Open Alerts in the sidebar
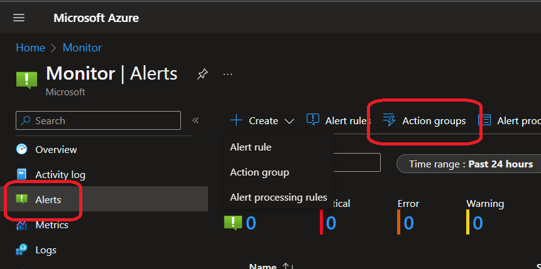 pyautogui.click(x=48, y=199)
